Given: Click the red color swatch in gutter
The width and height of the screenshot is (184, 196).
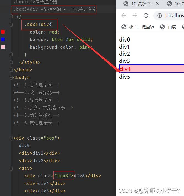Looking at the screenshot, I should coord(3,32).
